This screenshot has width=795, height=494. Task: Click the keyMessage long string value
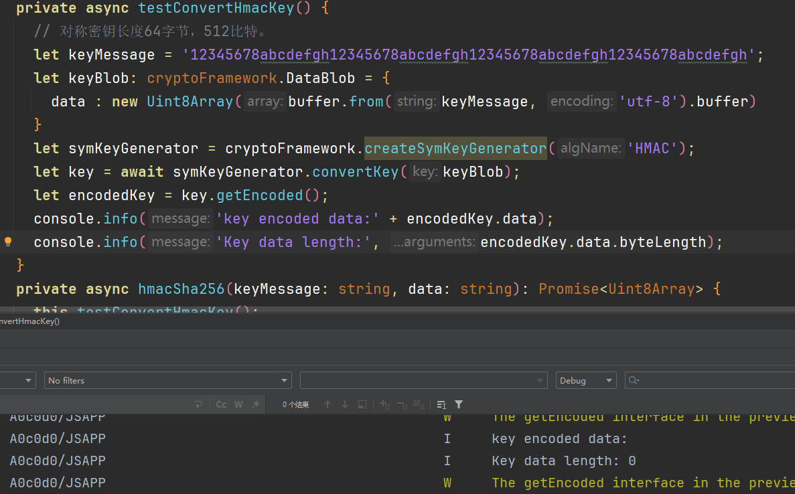coord(468,55)
